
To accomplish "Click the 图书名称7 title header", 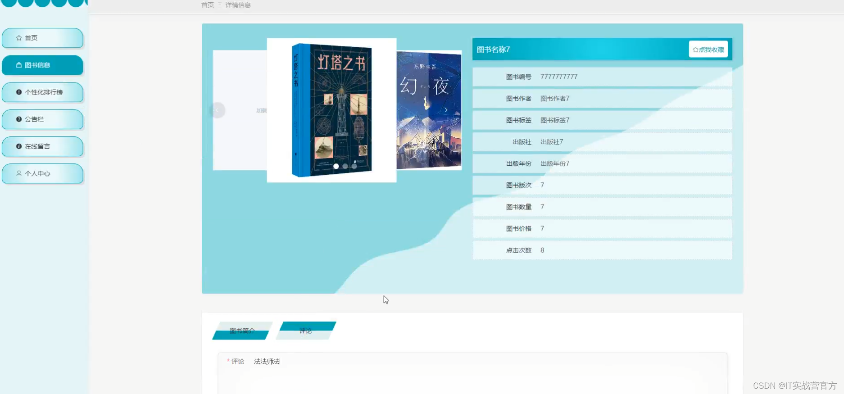I will pos(493,50).
